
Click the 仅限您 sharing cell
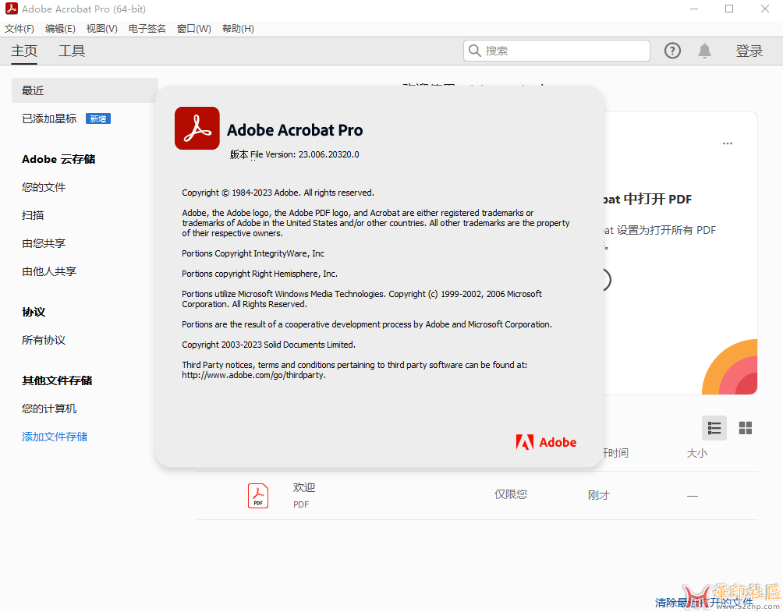click(510, 494)
